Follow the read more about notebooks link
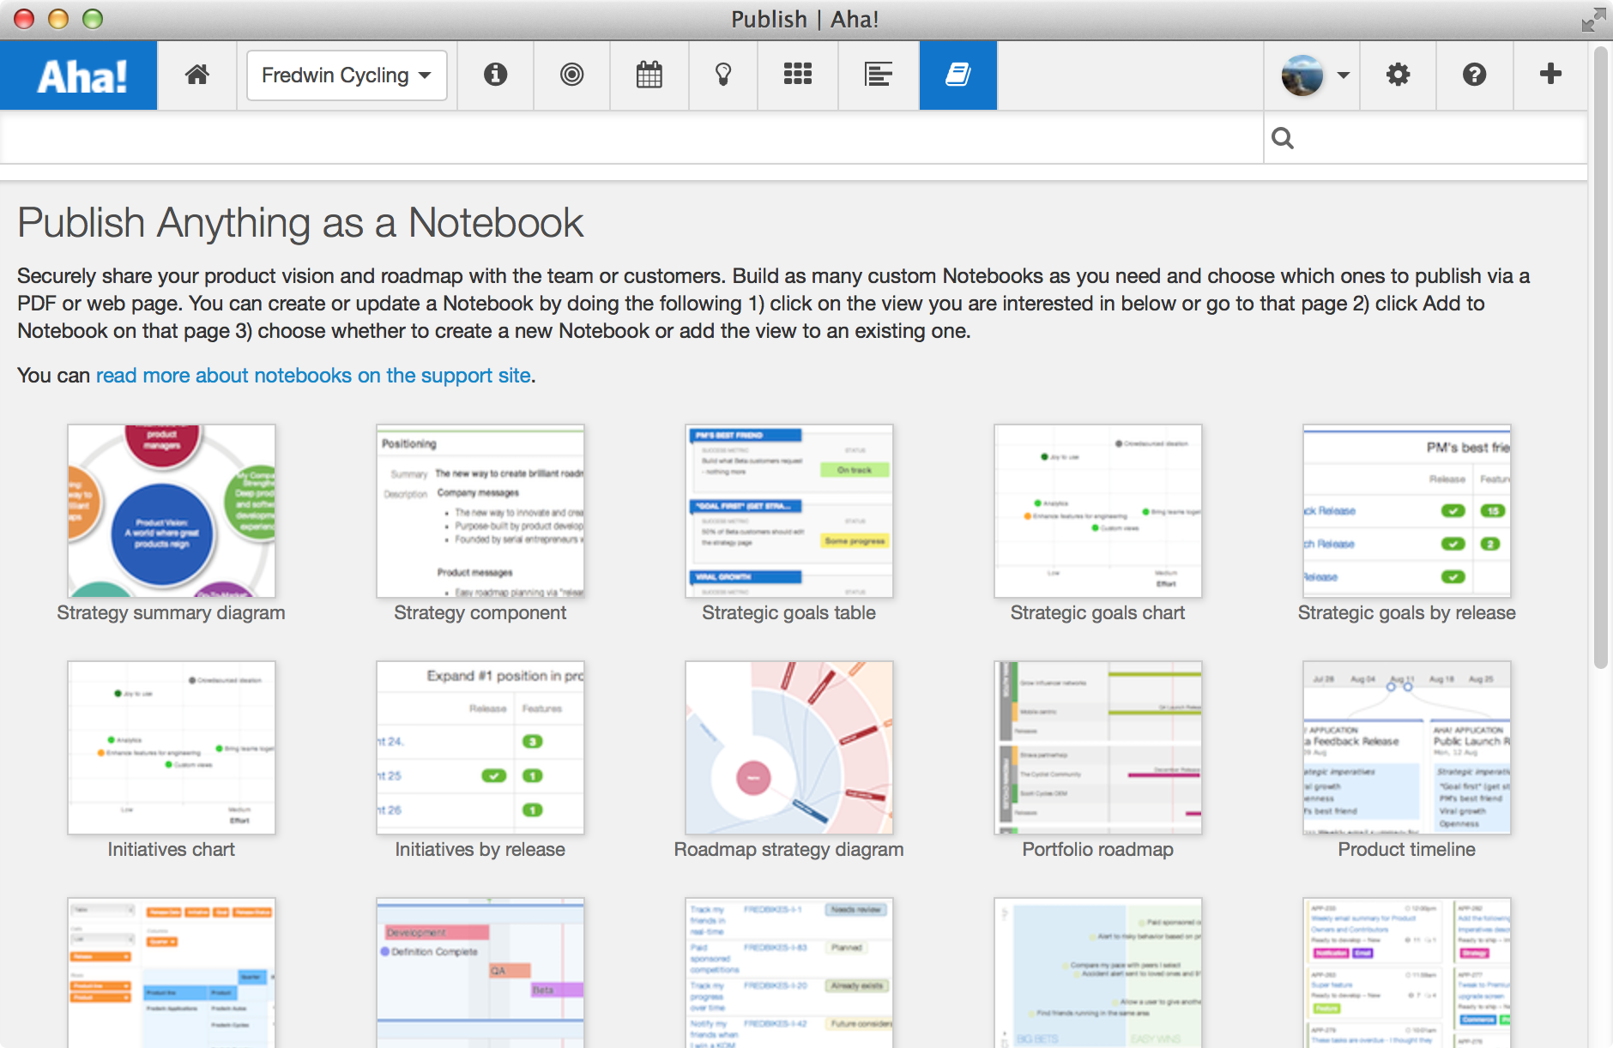Viewport: 1613px width, 1048px height. 313,376
